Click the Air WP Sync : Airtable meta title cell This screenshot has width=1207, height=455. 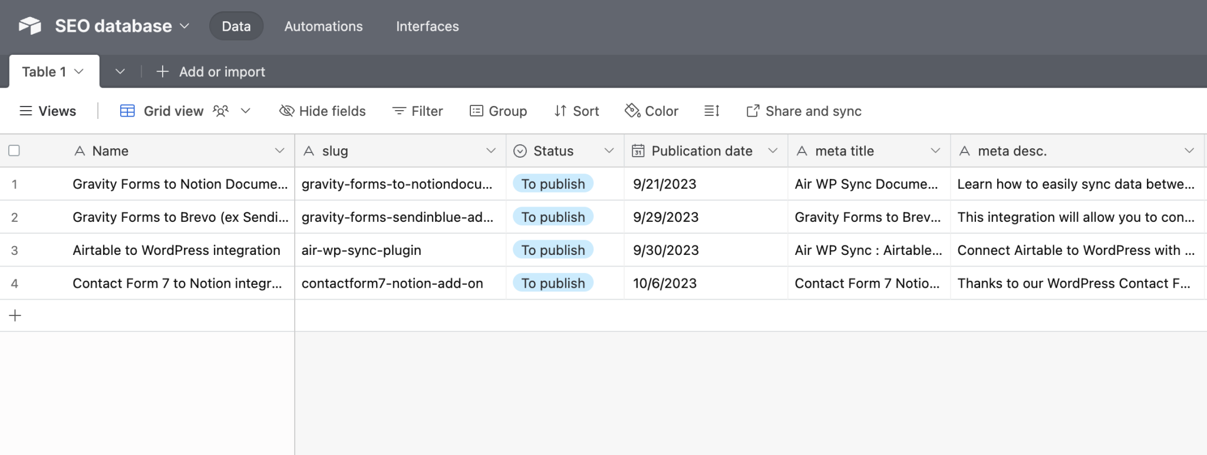point(869,250)
